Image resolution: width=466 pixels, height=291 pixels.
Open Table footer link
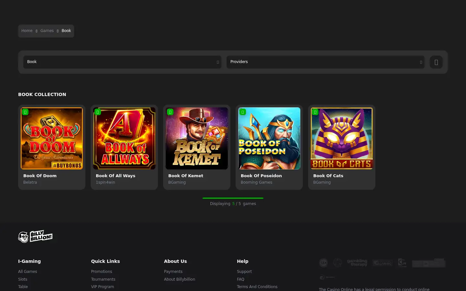[x=23, y=287]
